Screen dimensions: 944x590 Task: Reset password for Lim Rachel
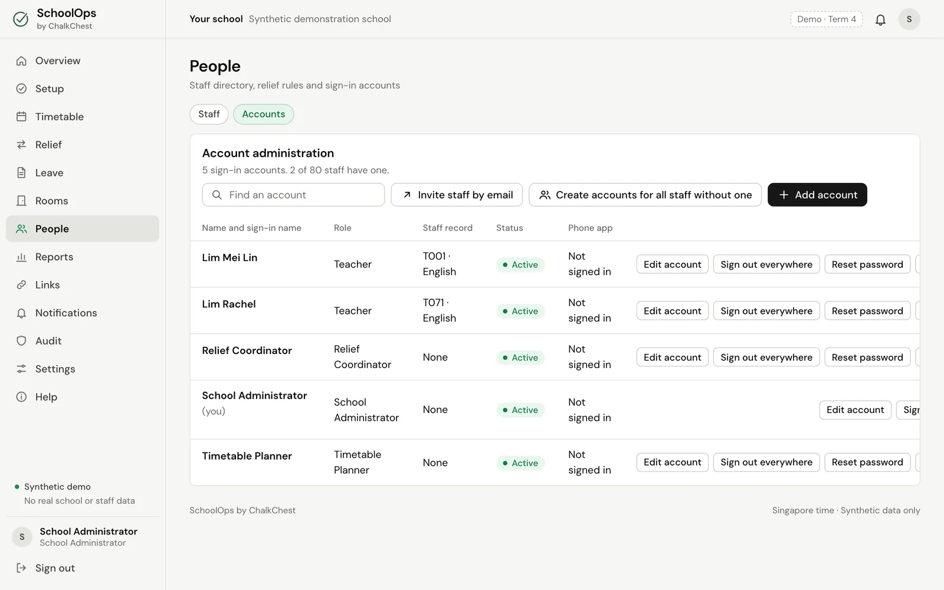pos(867,311)
